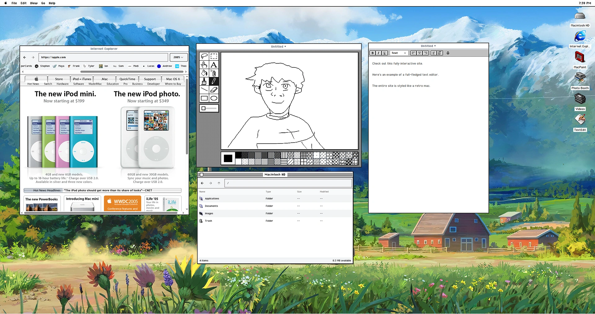
Task: Select the Pencil tool in MacPaint
Action: [x=214, y=81]
